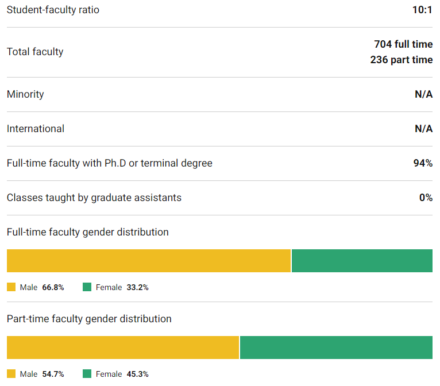Image resolution: width=440 pixels, height=386 pixels.
Task: Click the green female segment of part-time bar
Action: tap(336, 348)
